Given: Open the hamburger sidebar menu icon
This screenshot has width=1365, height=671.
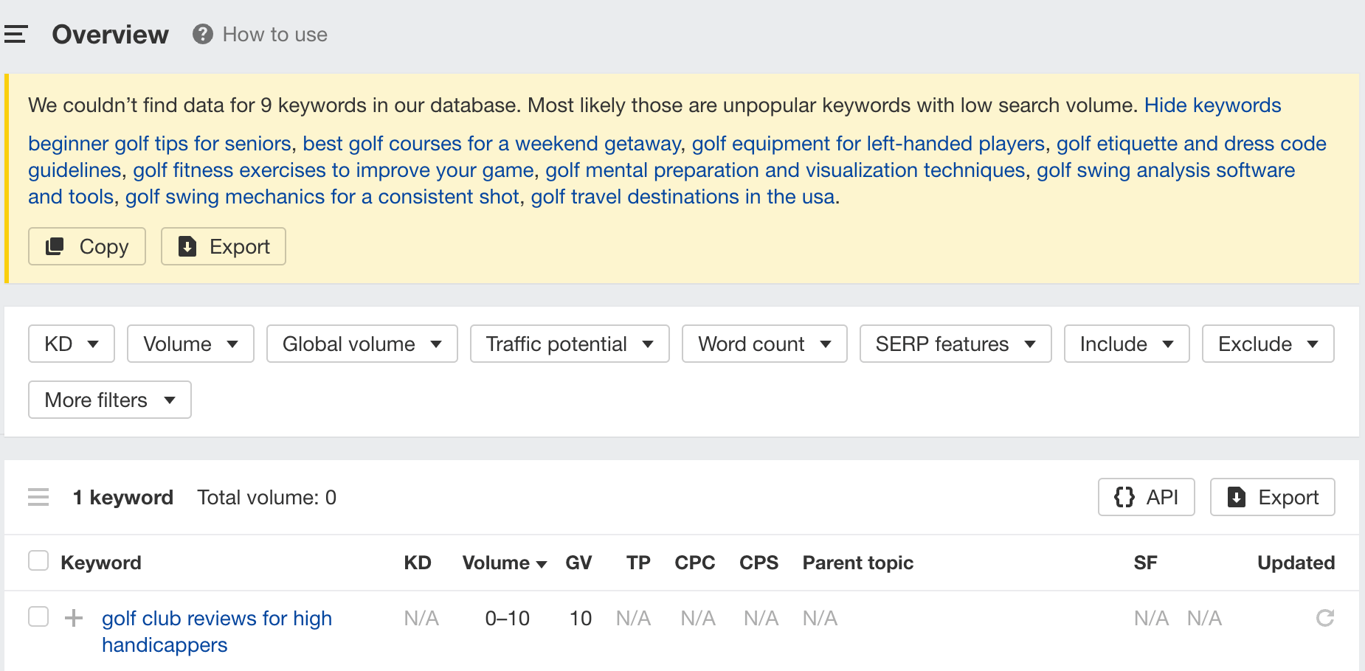Looking at the screenshot, I should pyautogui.click(x=15, y=34).
